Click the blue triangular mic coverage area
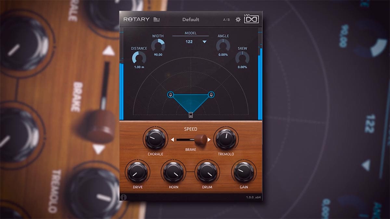Image resolution: width=390 pixels, height=219 pixels. pyautogui.click(x=191, y=102)
